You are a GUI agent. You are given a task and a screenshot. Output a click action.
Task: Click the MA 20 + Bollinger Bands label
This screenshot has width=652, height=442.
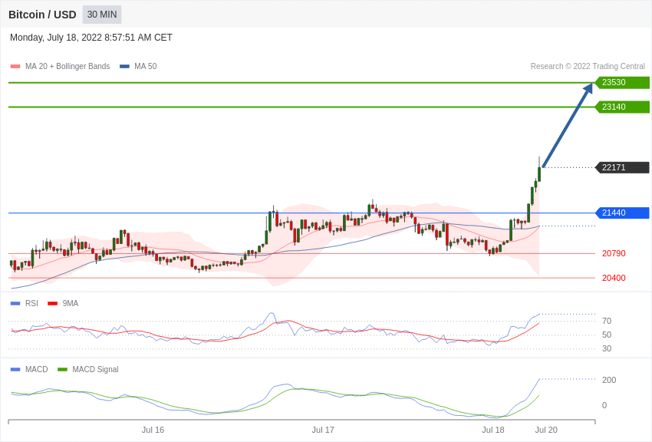tap(68, 66)
